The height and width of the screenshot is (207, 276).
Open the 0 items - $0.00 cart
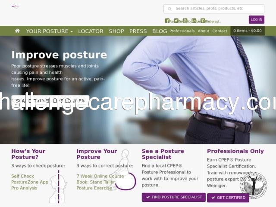(x=248, y=30)
